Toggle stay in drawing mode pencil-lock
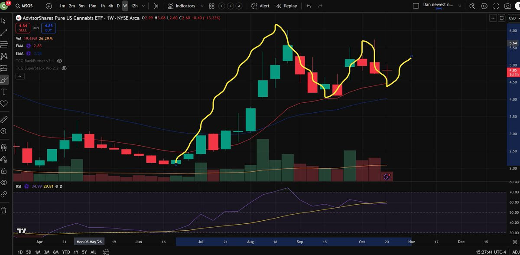Image resolution: width=520 pixels, height=255 pixels. coord(4,159)
